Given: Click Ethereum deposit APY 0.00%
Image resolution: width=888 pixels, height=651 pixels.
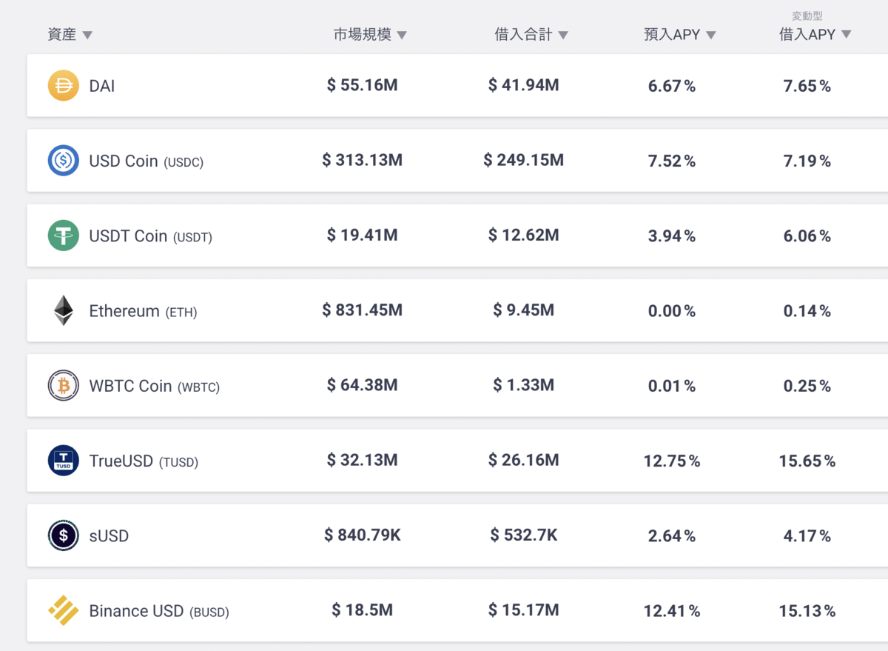Looking at the screenshot, I should coord(672,311).
